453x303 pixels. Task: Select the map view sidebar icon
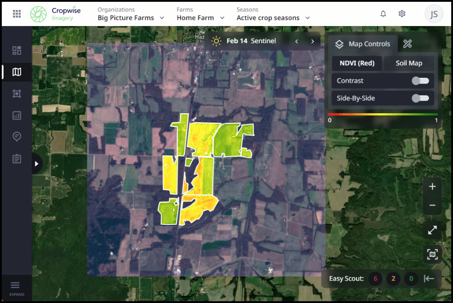click(x=17, y=72)
